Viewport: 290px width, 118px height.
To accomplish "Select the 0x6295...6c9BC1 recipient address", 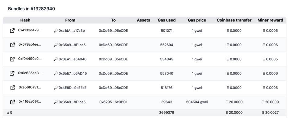I will tap(113, 102).
